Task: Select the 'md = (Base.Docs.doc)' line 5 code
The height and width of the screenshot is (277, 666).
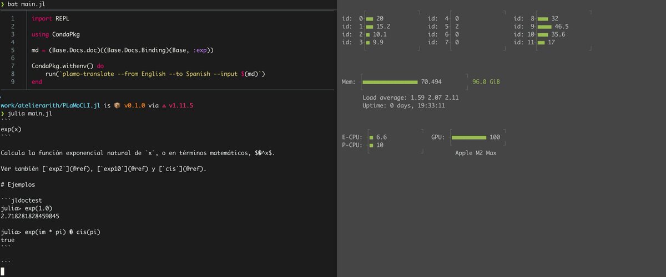Action: (x=122, y=50)
